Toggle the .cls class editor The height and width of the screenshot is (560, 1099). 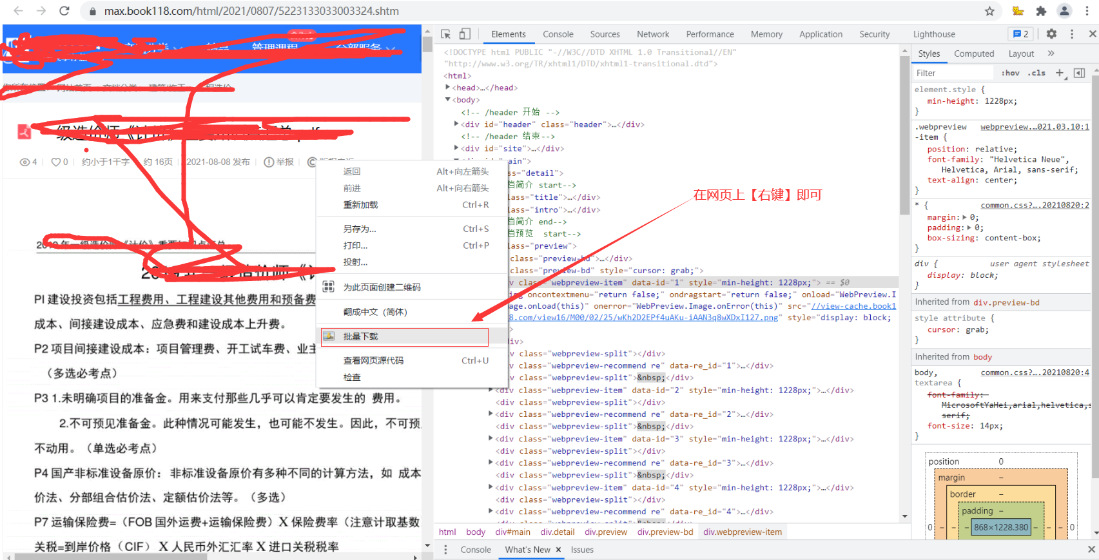1036,73
